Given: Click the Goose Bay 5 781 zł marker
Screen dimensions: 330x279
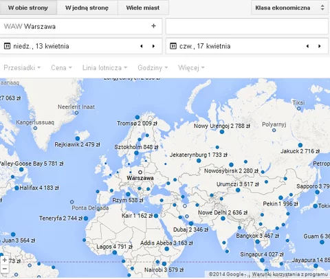Looking at the screenshot, I should (21, 170).
